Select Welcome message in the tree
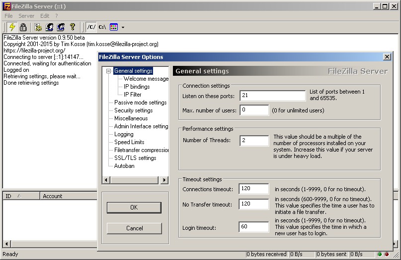The image size is (401, 260). (146, 79)
